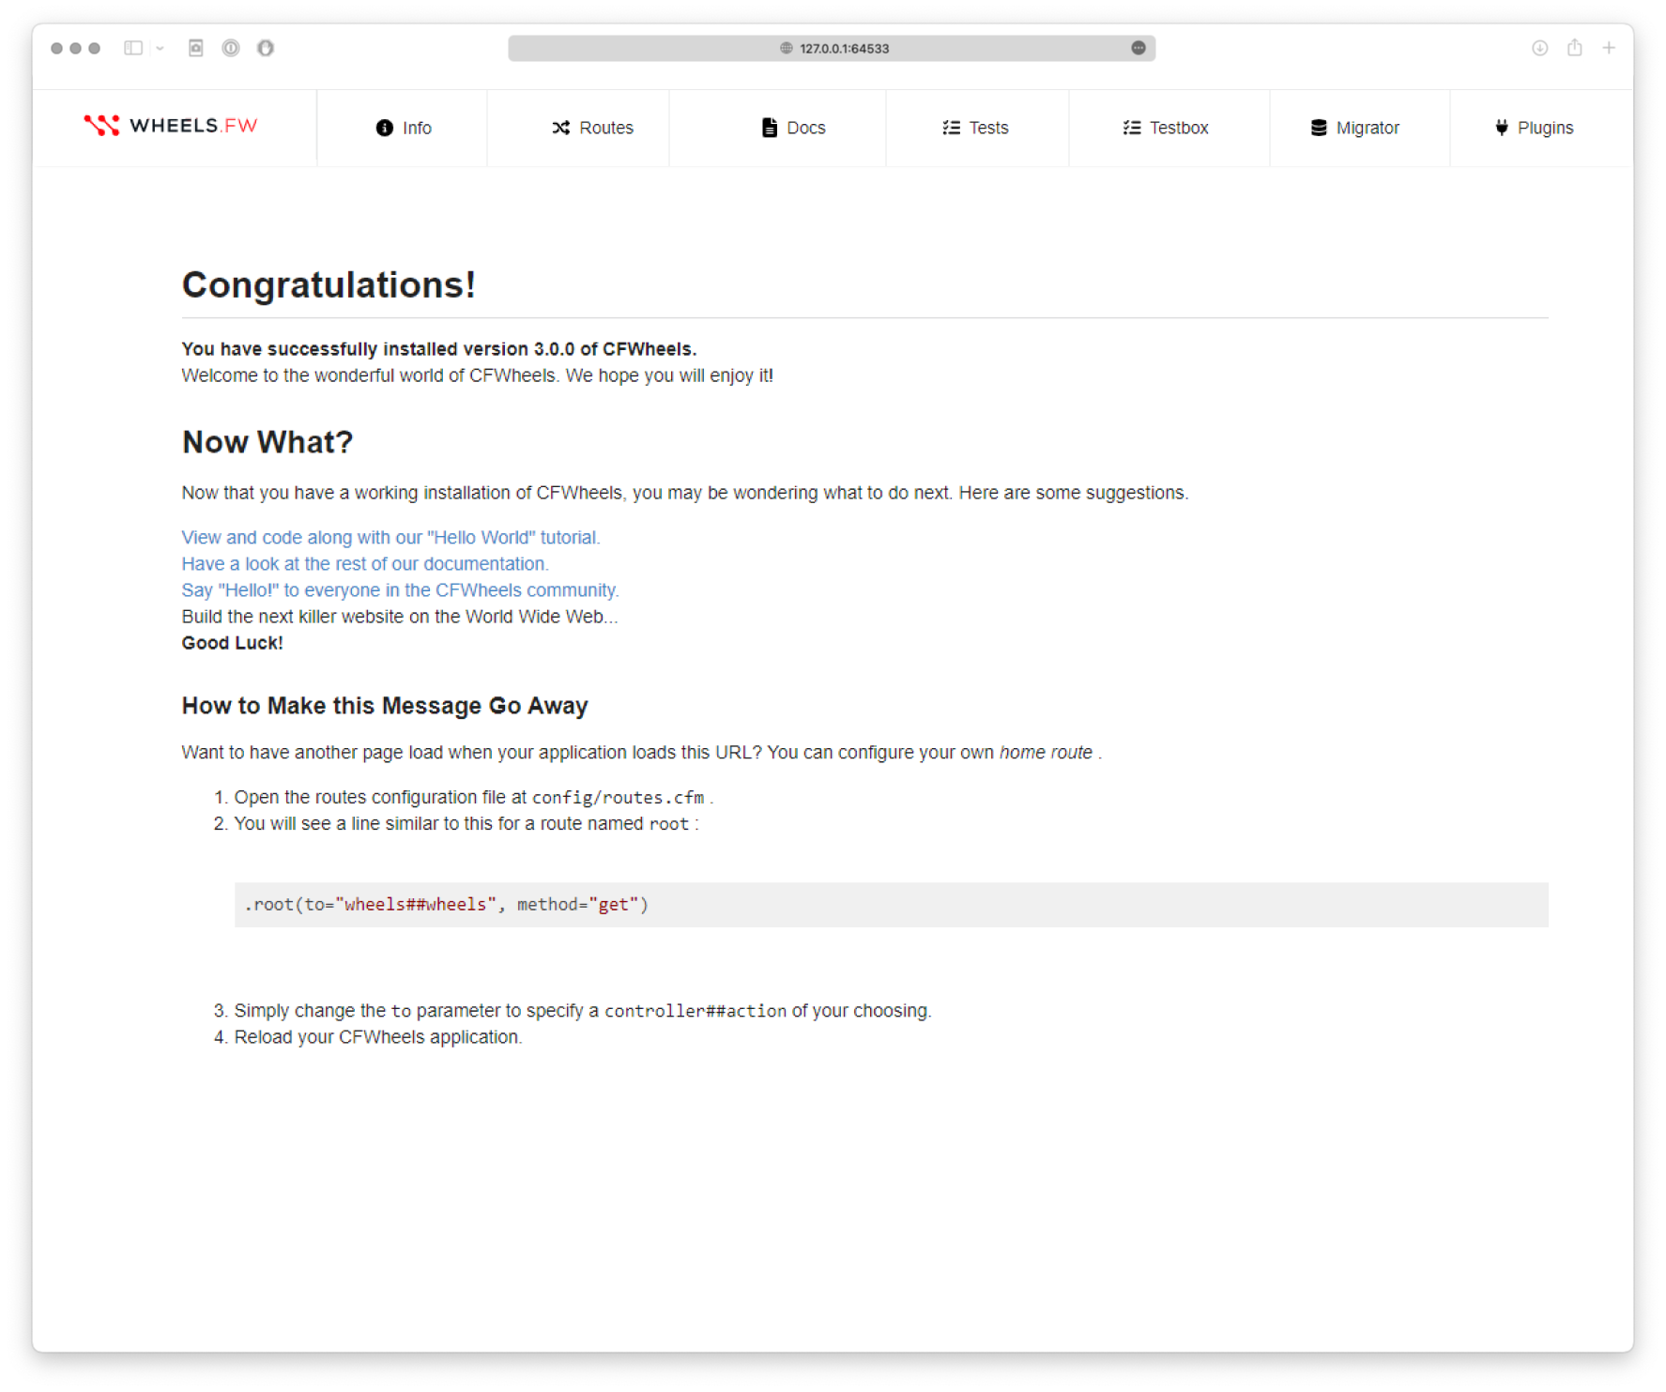
Task: Visit the CFWheels community link
Action: tap(400, 589)
